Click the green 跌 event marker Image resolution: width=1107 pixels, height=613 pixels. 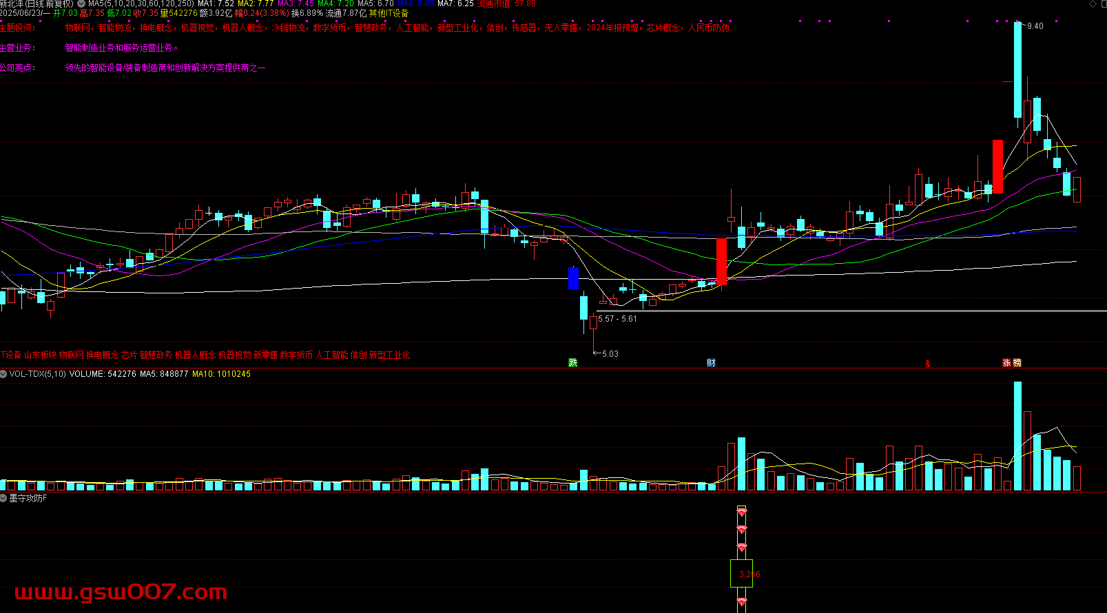tap(572, 363)
